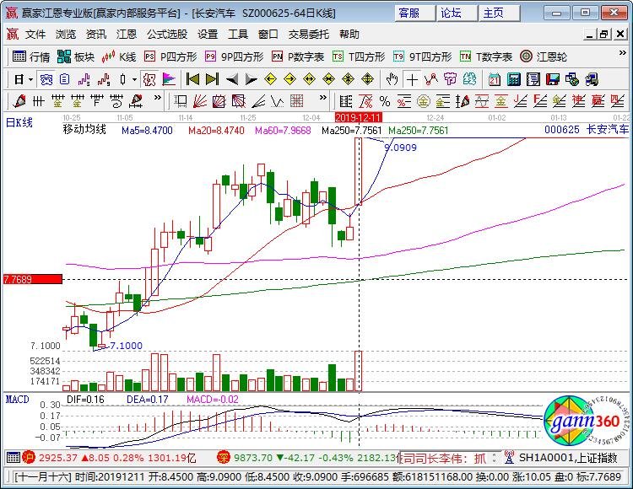Image resolution: width=633 pixels, height=489 pixels.
Task: Select the Gann fan lines icon
Action: (199, 101)
